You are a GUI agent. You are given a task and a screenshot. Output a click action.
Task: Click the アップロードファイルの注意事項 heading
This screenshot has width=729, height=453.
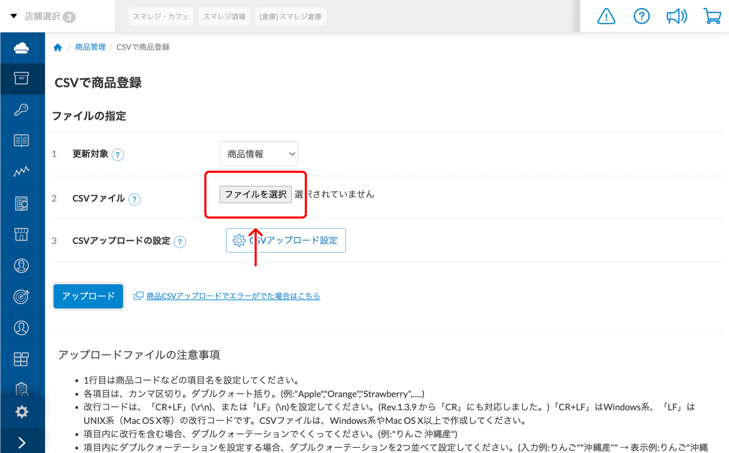(139, 355)
